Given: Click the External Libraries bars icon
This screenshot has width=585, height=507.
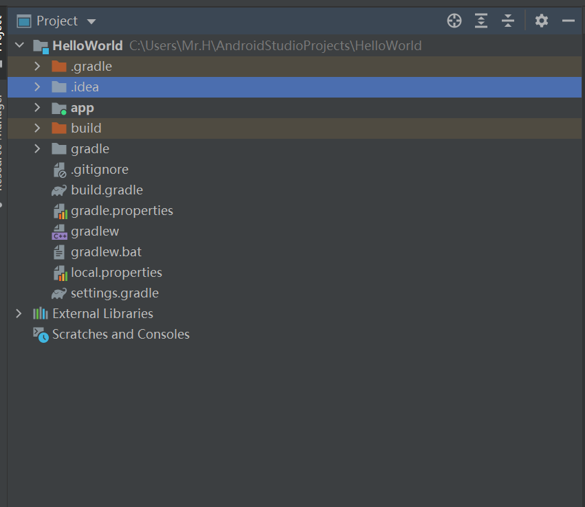Looking at the screenshot, I should 41,313.
